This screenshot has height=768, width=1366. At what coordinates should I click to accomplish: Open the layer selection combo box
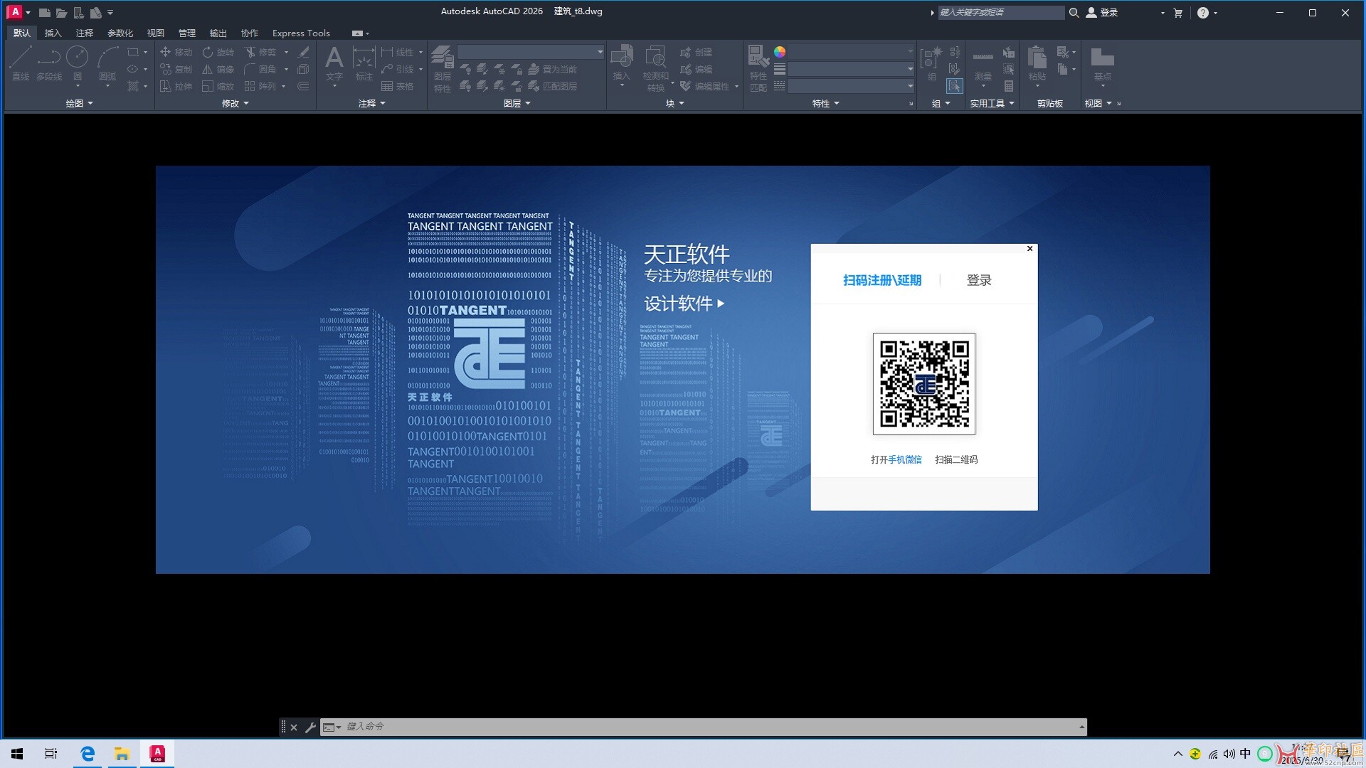tap(531, 52)
